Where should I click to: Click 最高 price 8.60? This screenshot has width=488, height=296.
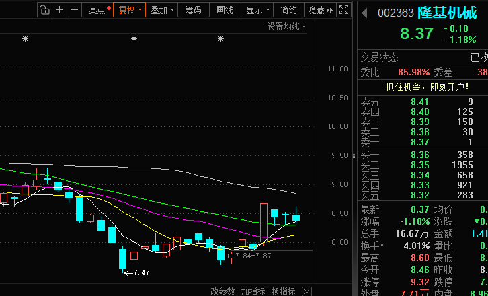tap(420, 258)
